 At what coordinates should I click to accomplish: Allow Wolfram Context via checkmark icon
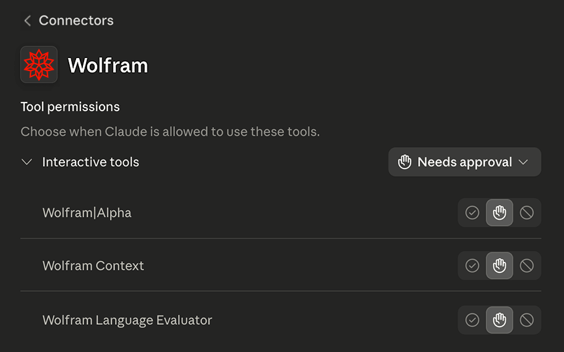(x=472, y=266)
